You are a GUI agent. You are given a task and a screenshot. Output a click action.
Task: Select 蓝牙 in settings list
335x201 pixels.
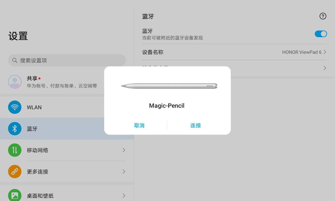click(x=67, y=129)
